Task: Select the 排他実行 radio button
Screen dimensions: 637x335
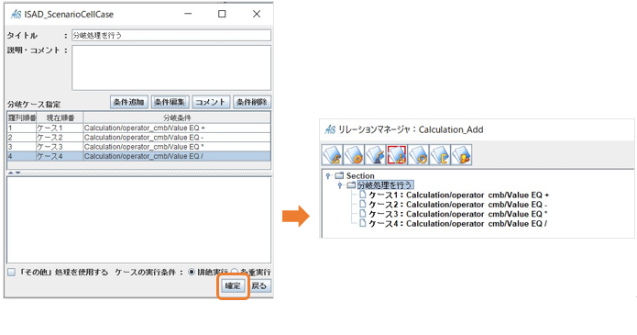Action: coord(192,272)
